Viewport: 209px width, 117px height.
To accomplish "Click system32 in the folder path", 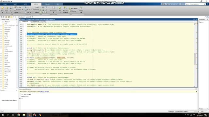I will tap(29, 17).
